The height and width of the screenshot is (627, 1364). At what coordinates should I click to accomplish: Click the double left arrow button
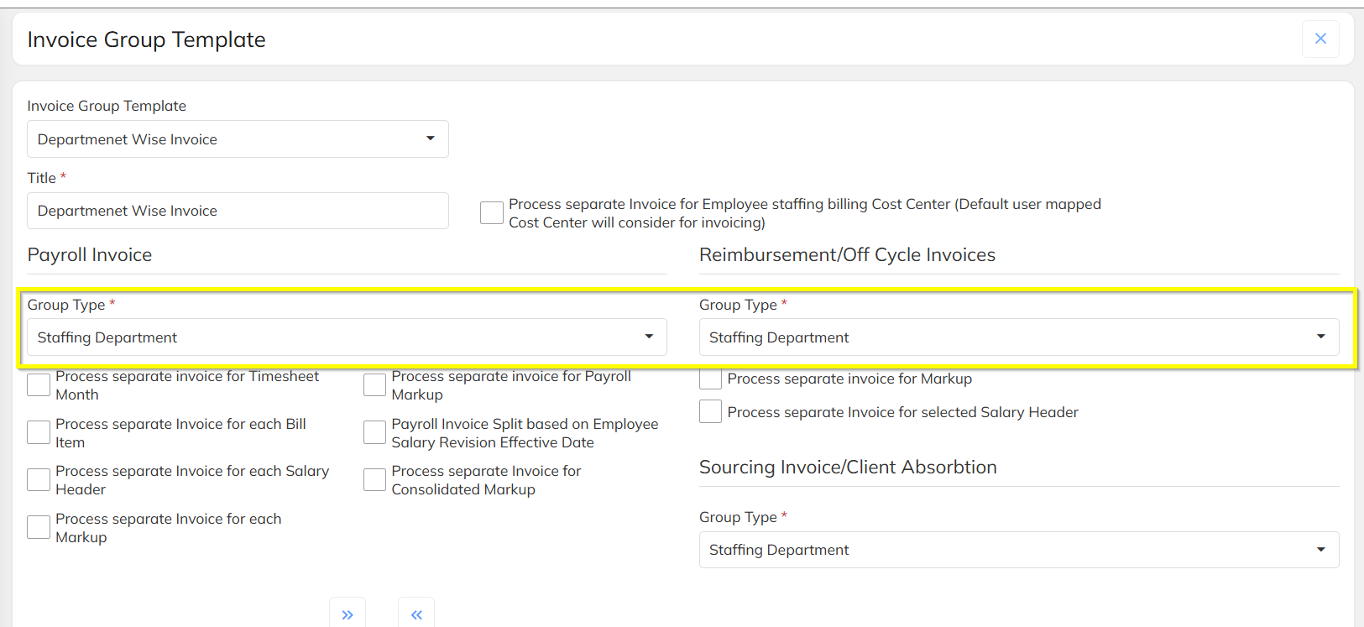[416, 614]
